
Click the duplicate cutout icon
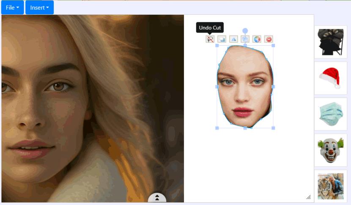245,39
